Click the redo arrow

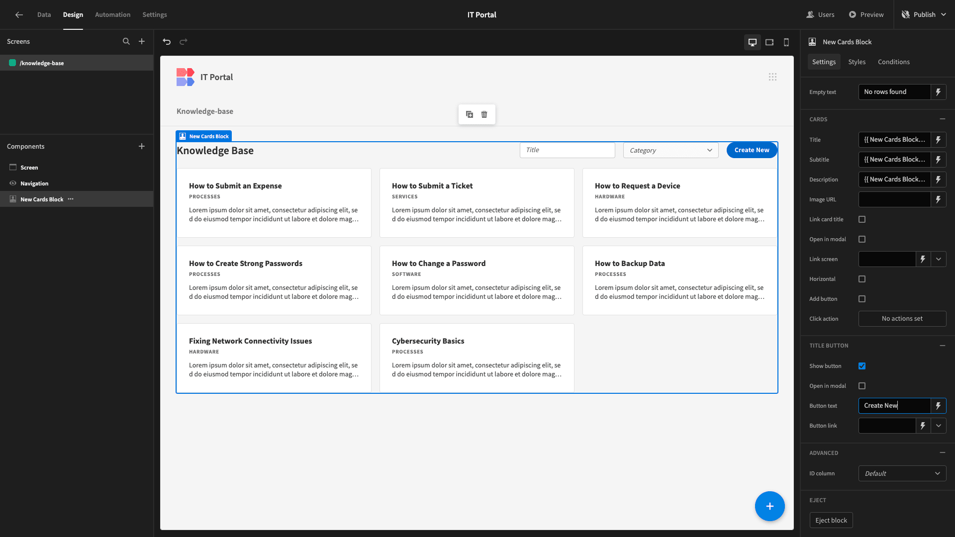[x=184, y=42]
